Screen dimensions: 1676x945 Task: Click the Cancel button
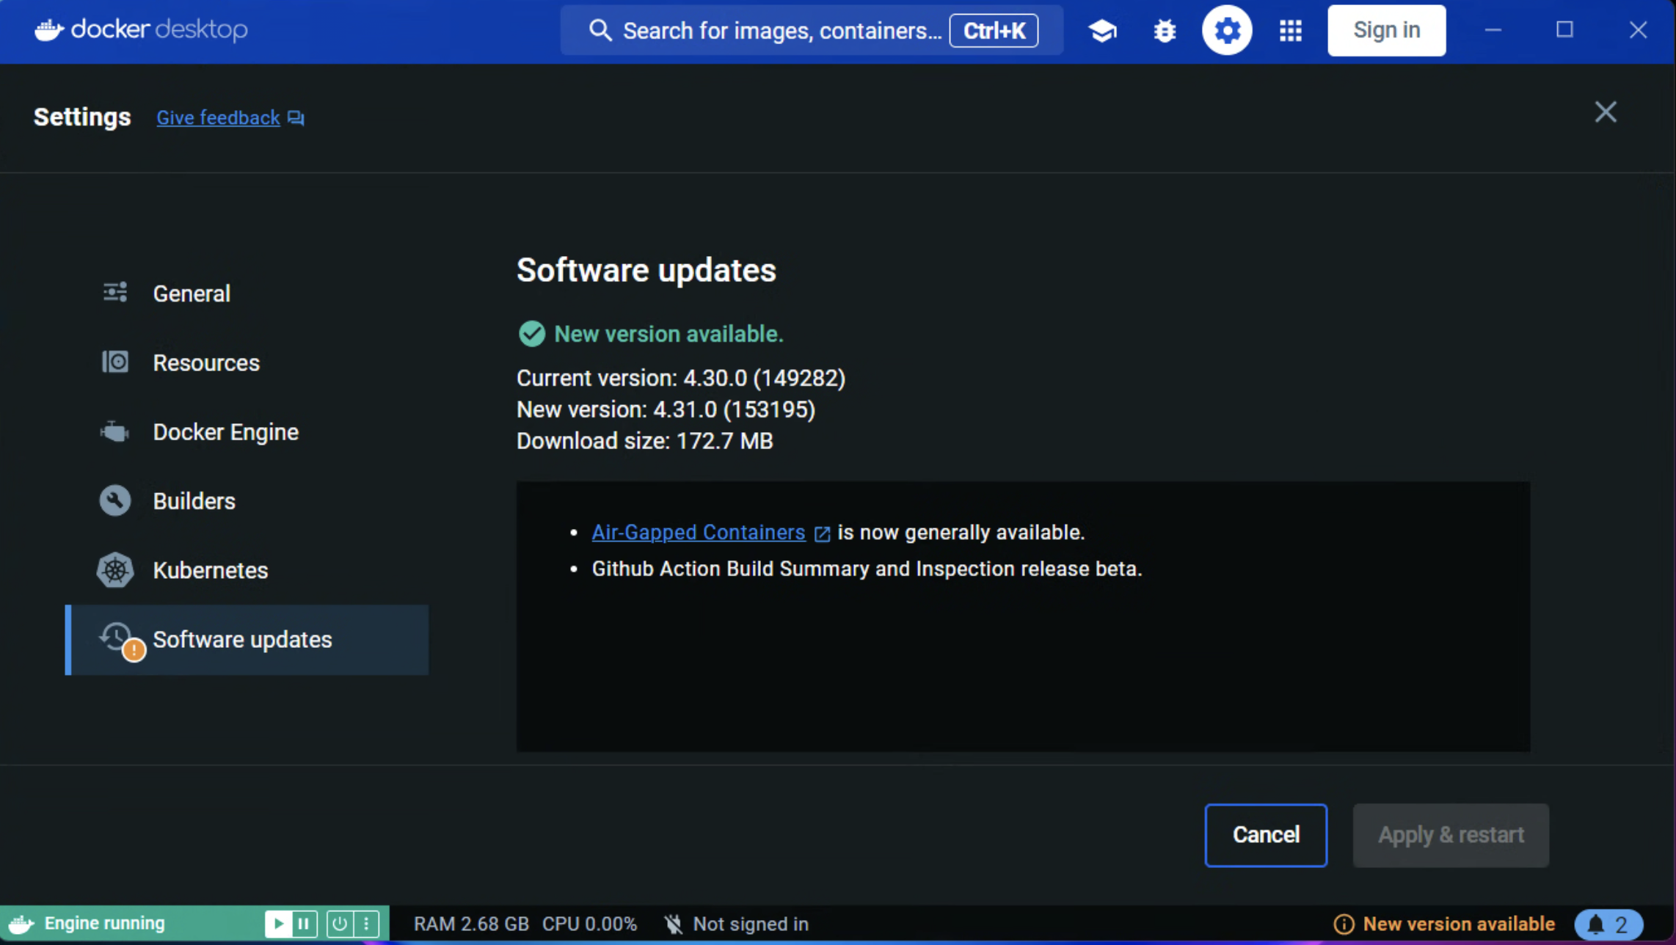pos(1266,835)
